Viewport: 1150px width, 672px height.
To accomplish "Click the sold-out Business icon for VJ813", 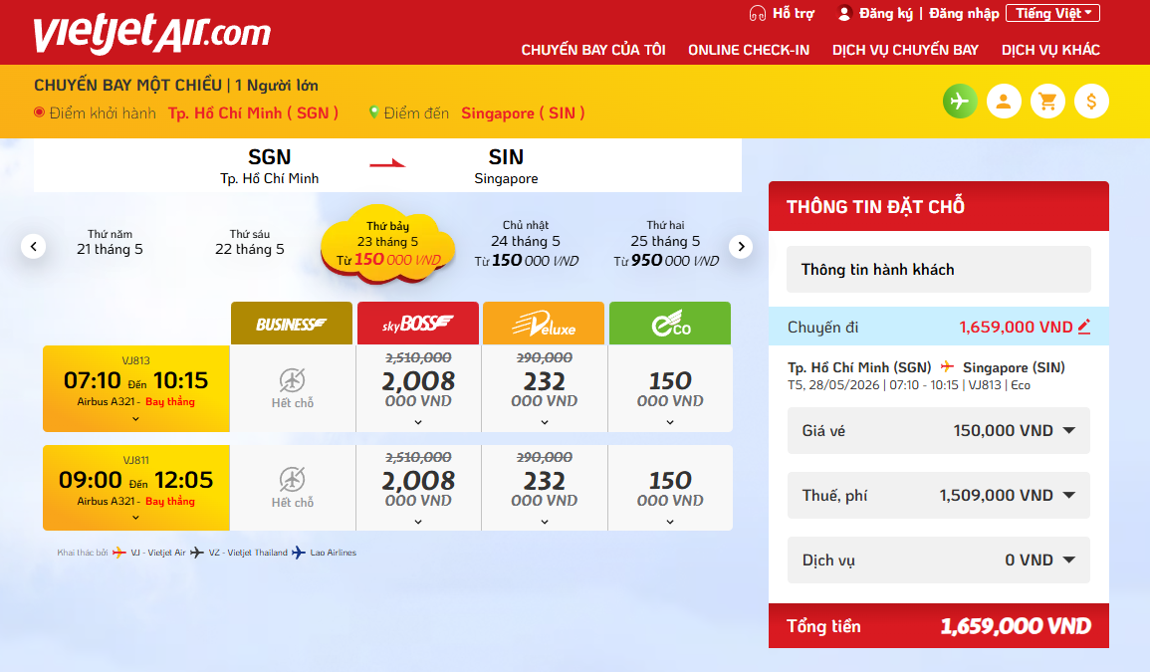I will tap(292, 380).
